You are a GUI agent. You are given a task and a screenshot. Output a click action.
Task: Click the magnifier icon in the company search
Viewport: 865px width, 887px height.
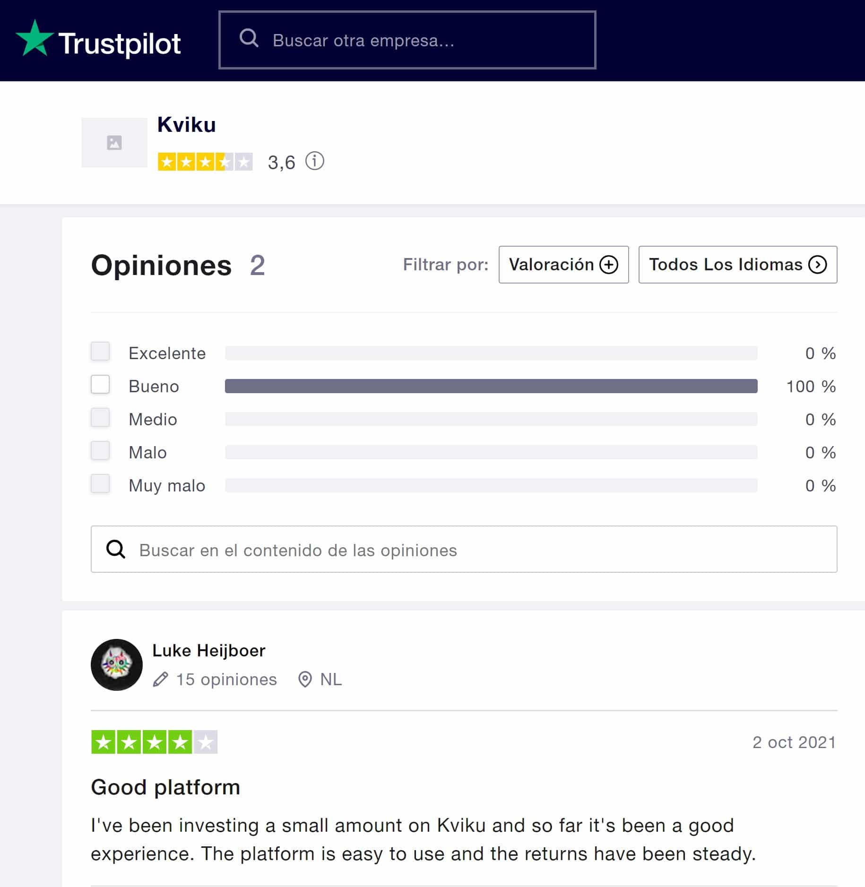(249, 38)
